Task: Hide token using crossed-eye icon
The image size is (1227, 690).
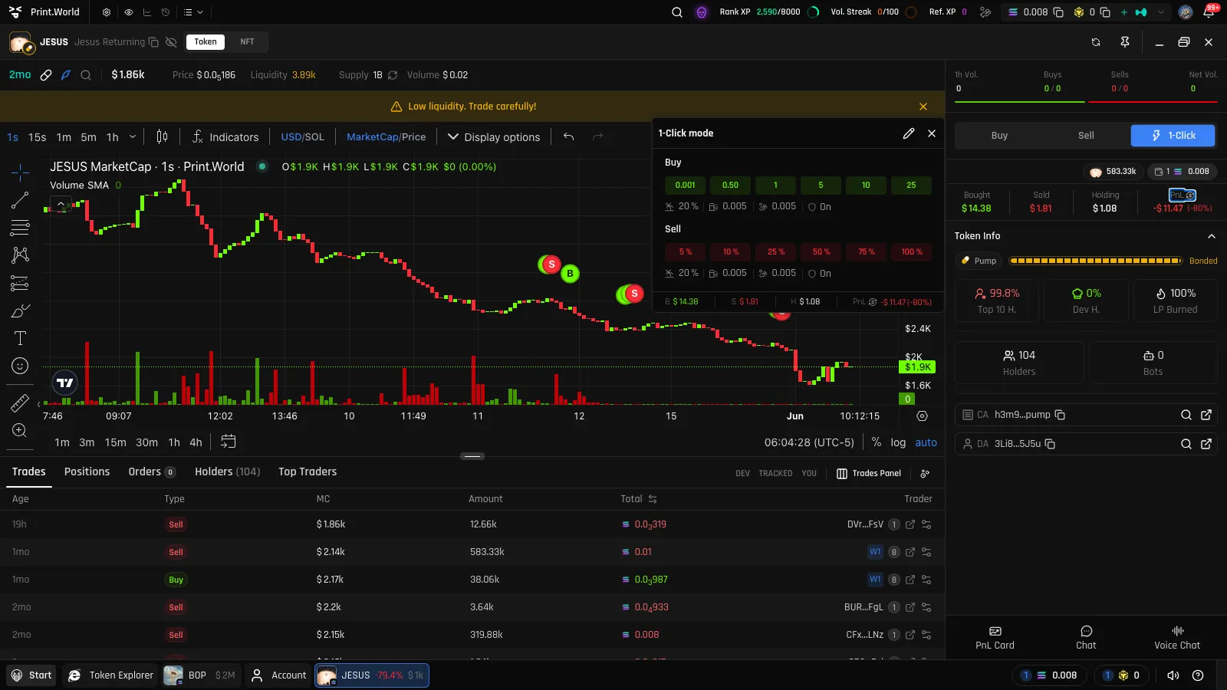Action: coord(171,42)
